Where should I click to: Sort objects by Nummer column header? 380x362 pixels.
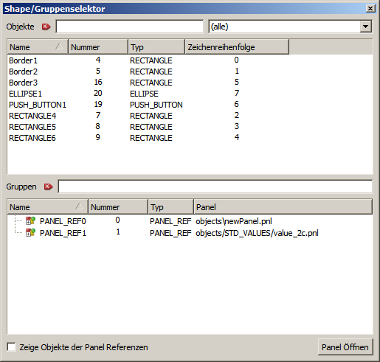coord(98,46)
